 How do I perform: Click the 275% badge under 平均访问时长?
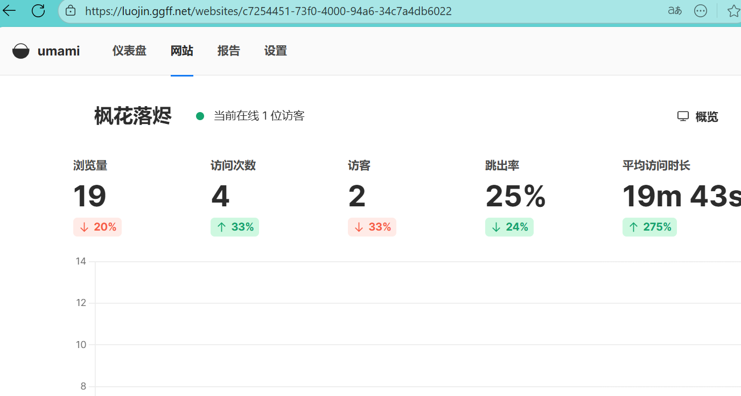(x=649, y=227)
